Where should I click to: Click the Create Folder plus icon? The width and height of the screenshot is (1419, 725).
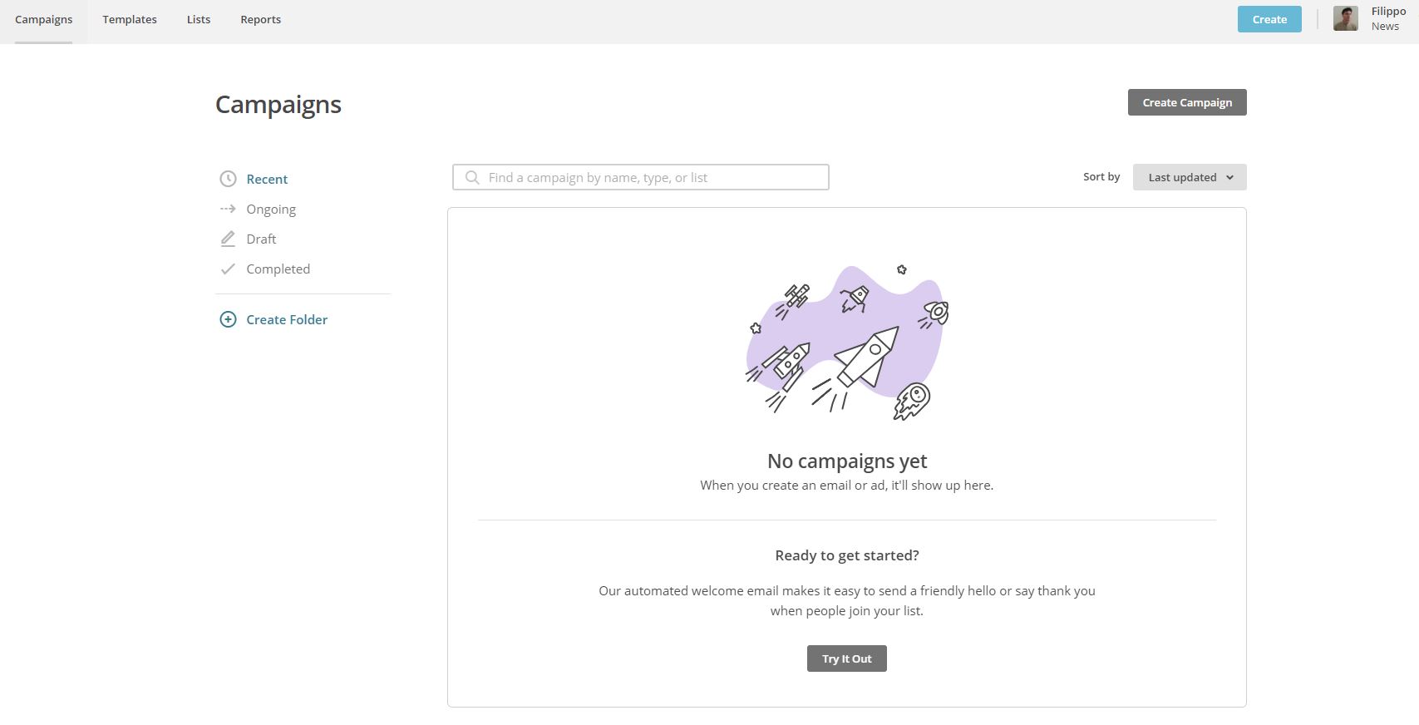(228, 319)
